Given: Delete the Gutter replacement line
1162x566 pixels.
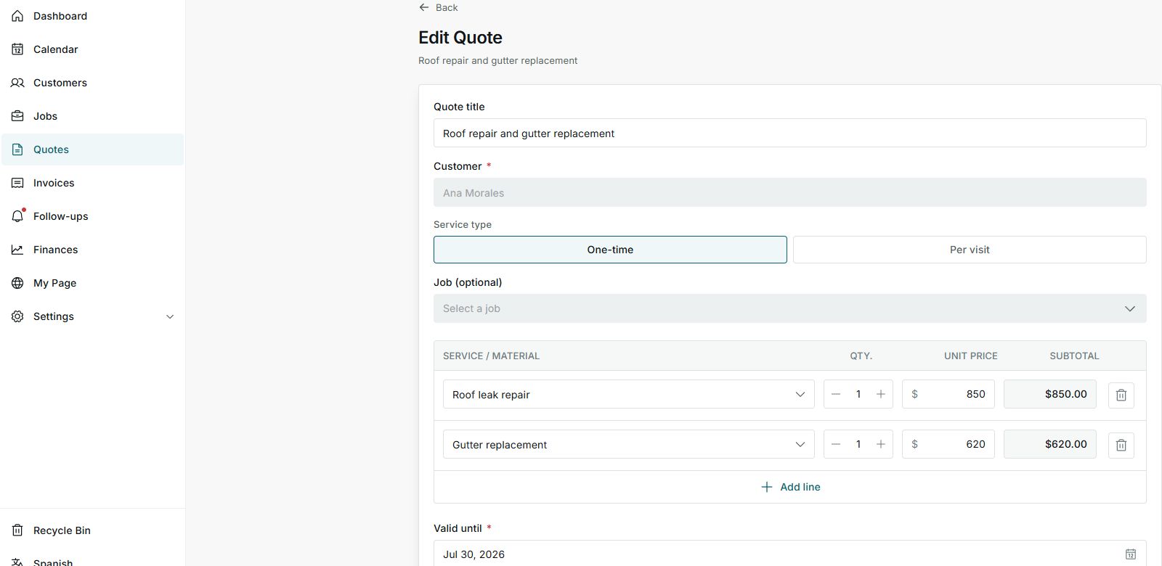Looking at the screenshot, I should pyautogui.click(x=1121, y=445).
